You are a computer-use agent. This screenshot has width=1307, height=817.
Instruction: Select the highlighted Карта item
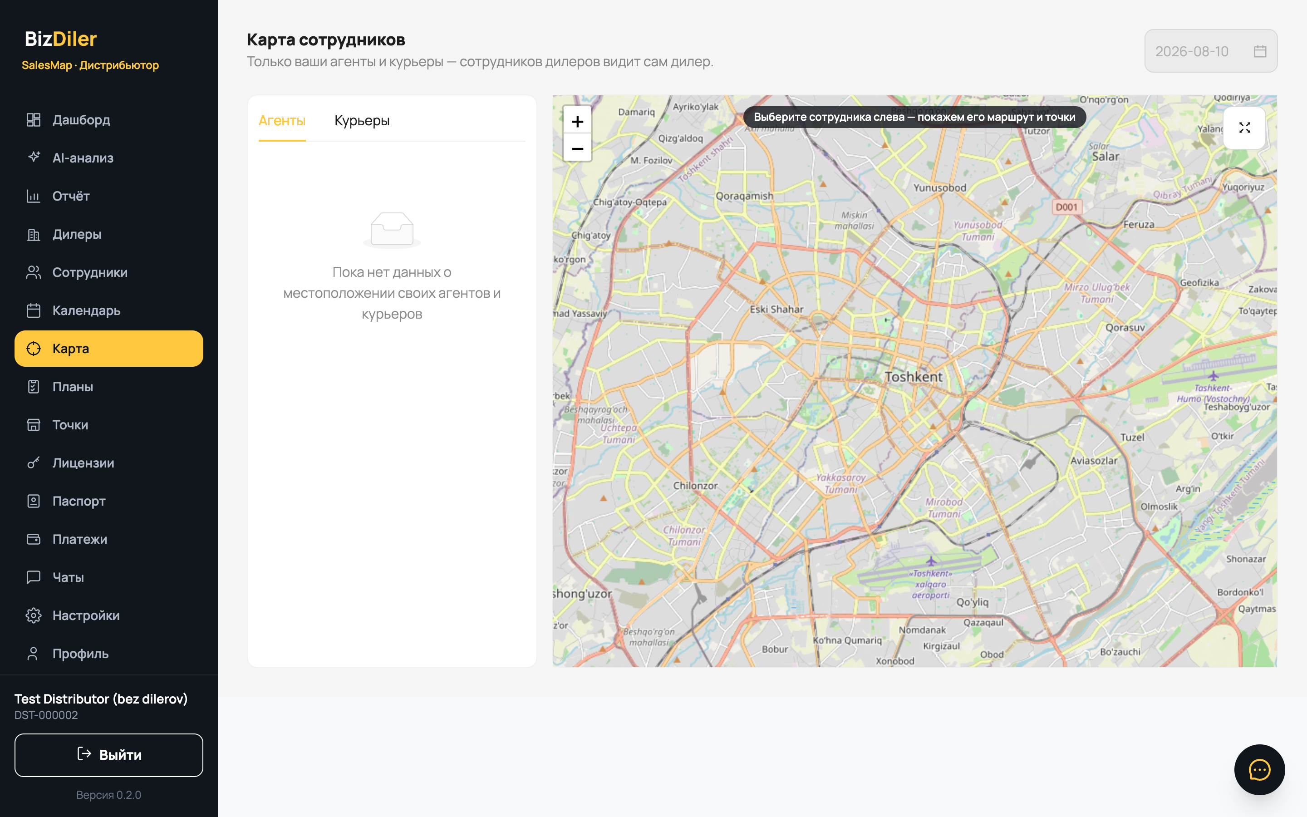point(109,349)
